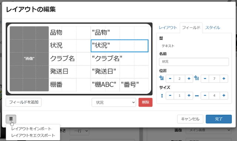Click position field showing 2
The image size is (237, 141).
(x=179, y=78)
